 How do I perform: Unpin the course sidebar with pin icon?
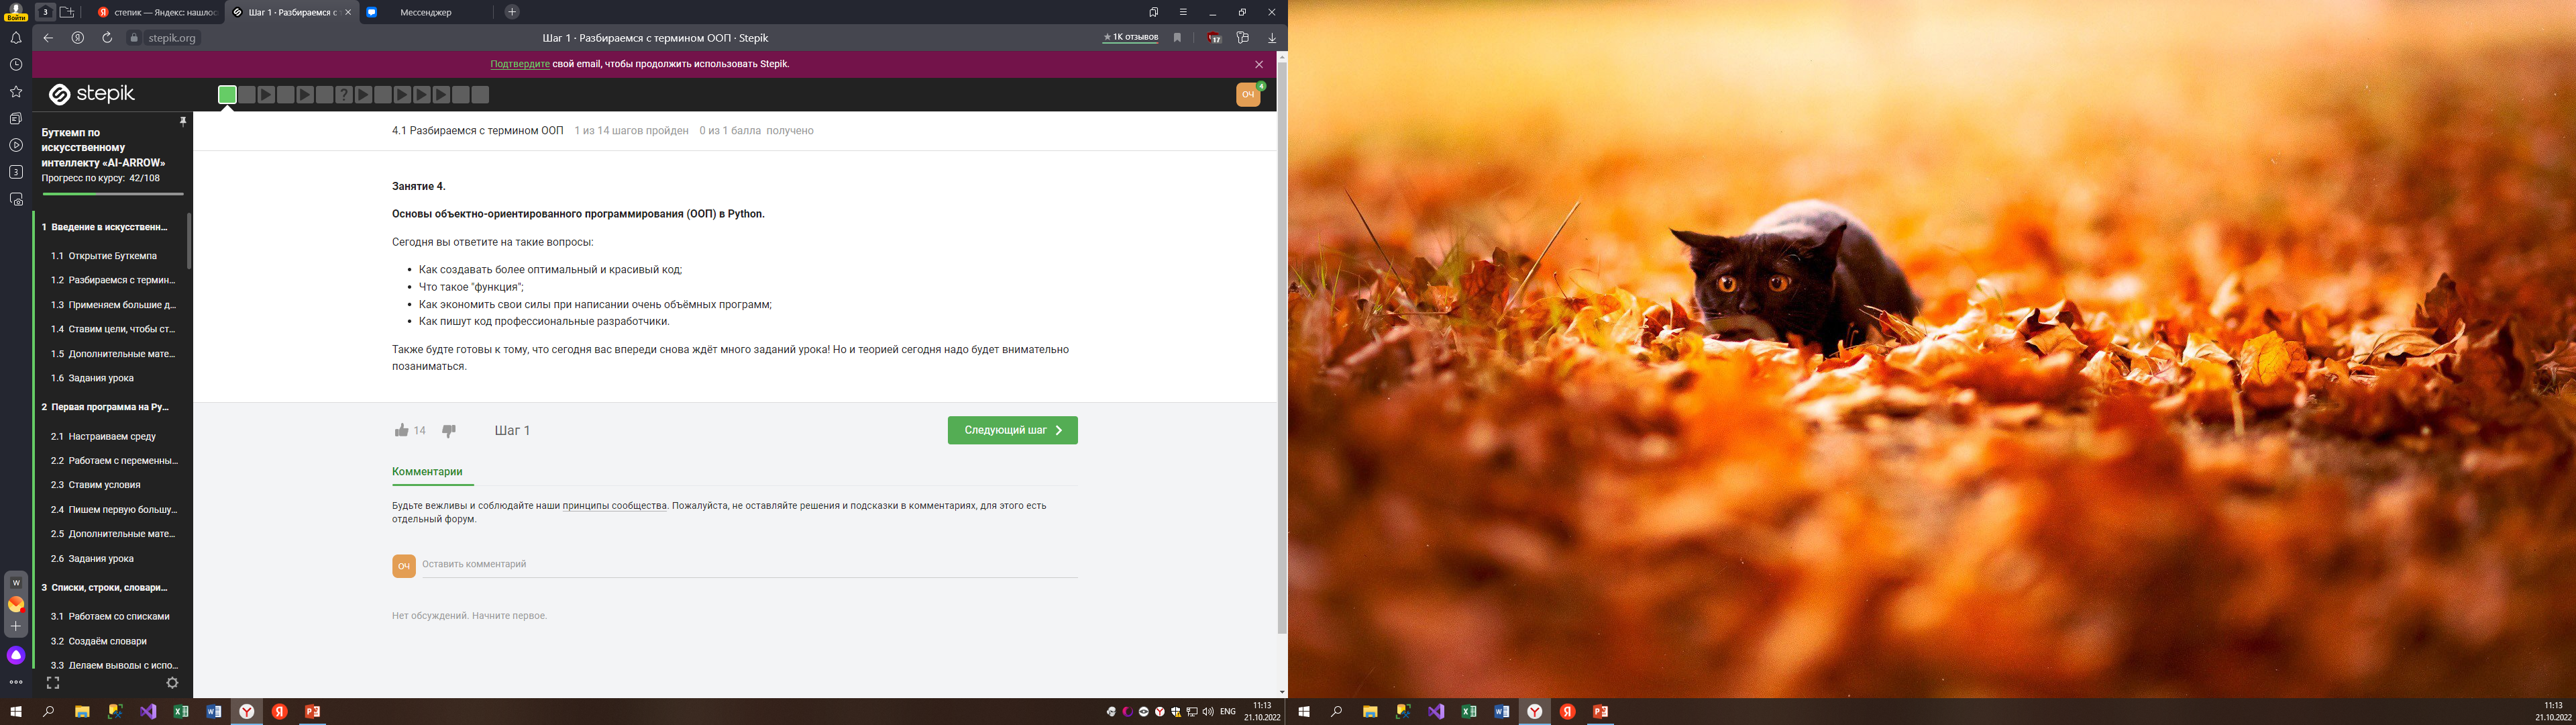(x=183, y=121)
